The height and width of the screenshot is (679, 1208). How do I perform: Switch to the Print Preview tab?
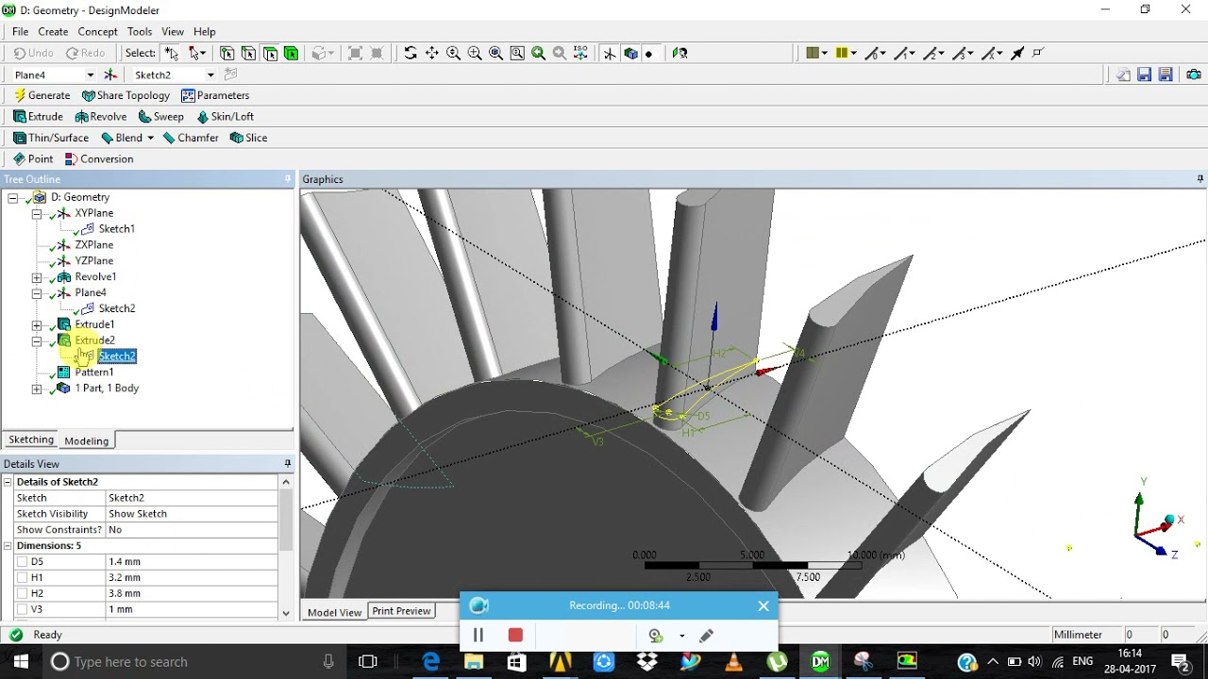(x=401, y=611)
